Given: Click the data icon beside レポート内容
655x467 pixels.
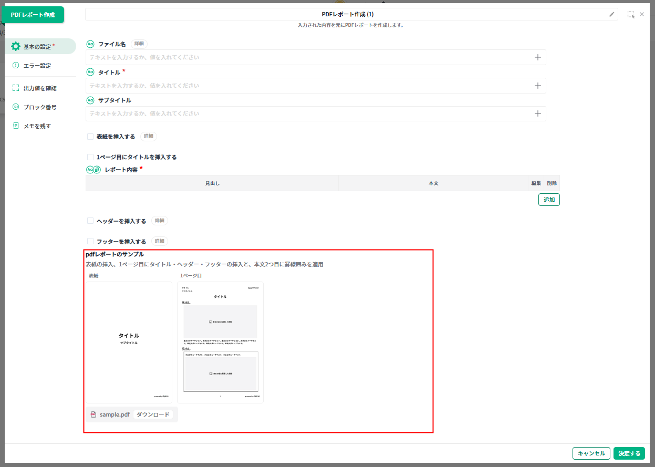Looking at the screenshot, I should tap(97, 170).
